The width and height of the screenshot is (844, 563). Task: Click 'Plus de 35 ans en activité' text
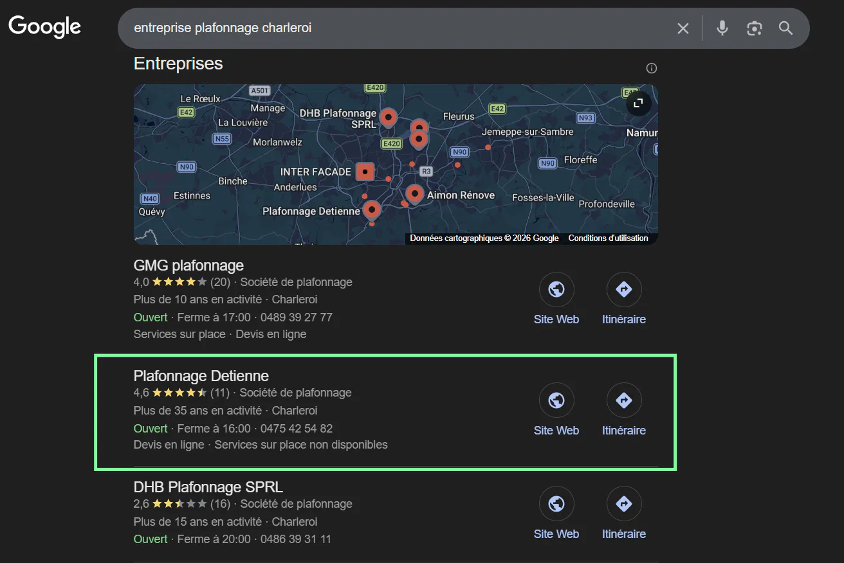[197, 411]
